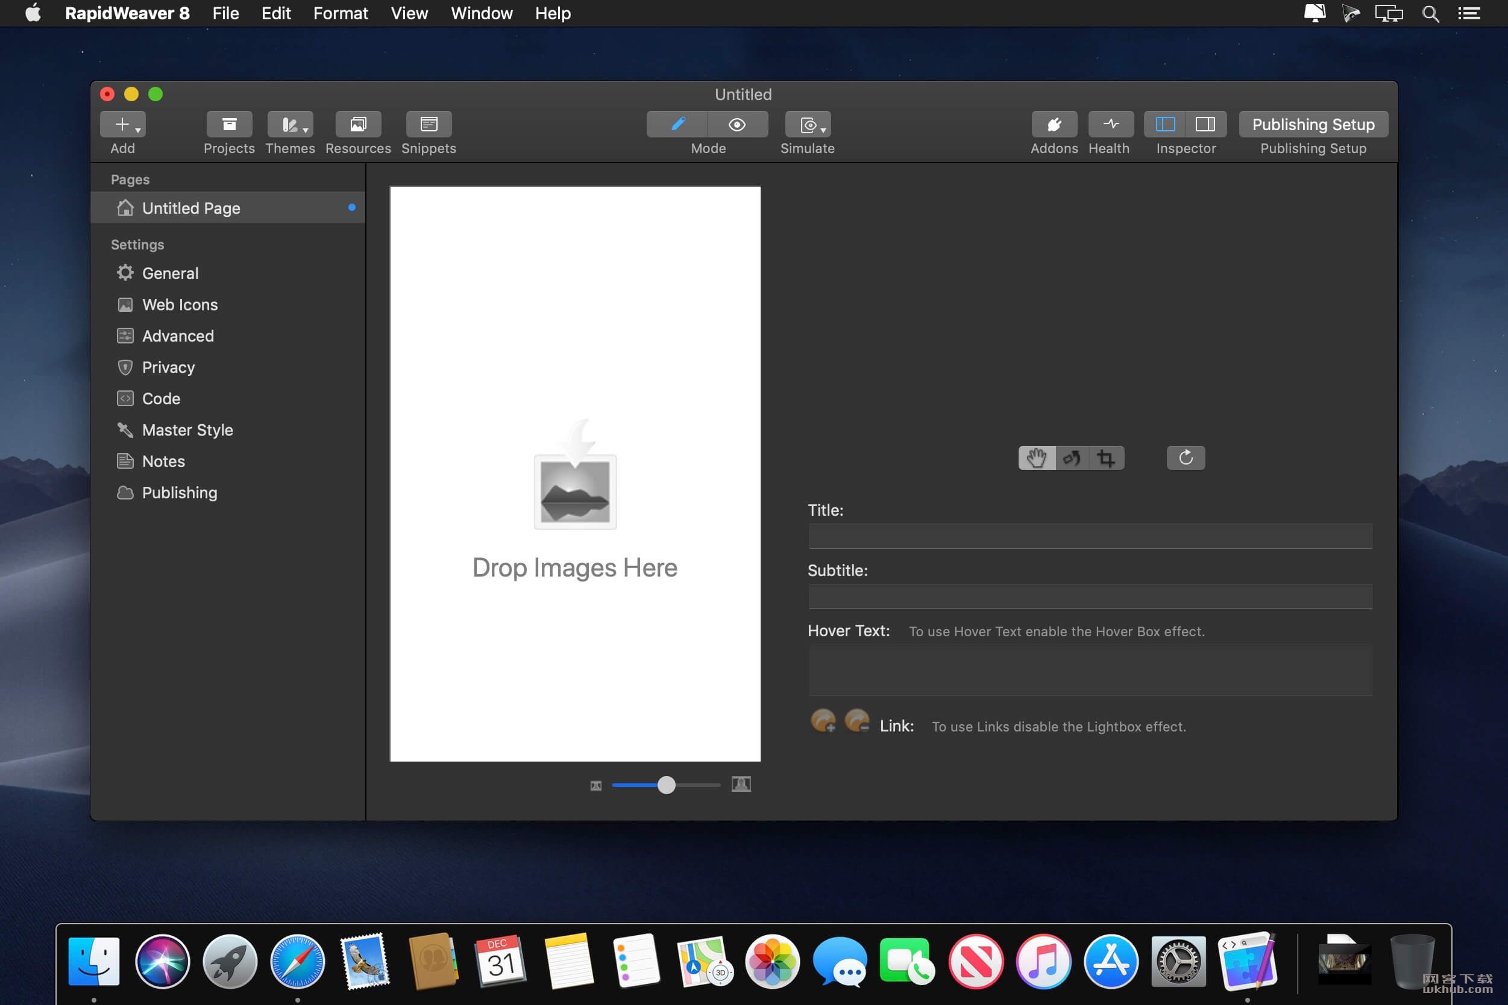1508x1005 pixels.
Task: Click the Title input field
Action: (1090, 536)
